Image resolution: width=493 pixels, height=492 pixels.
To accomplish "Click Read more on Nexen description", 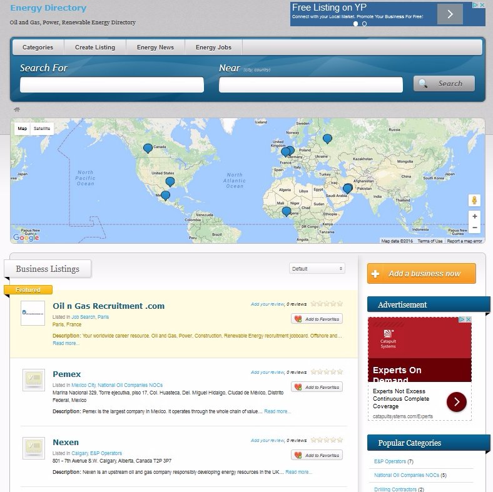I will point(298,472).
